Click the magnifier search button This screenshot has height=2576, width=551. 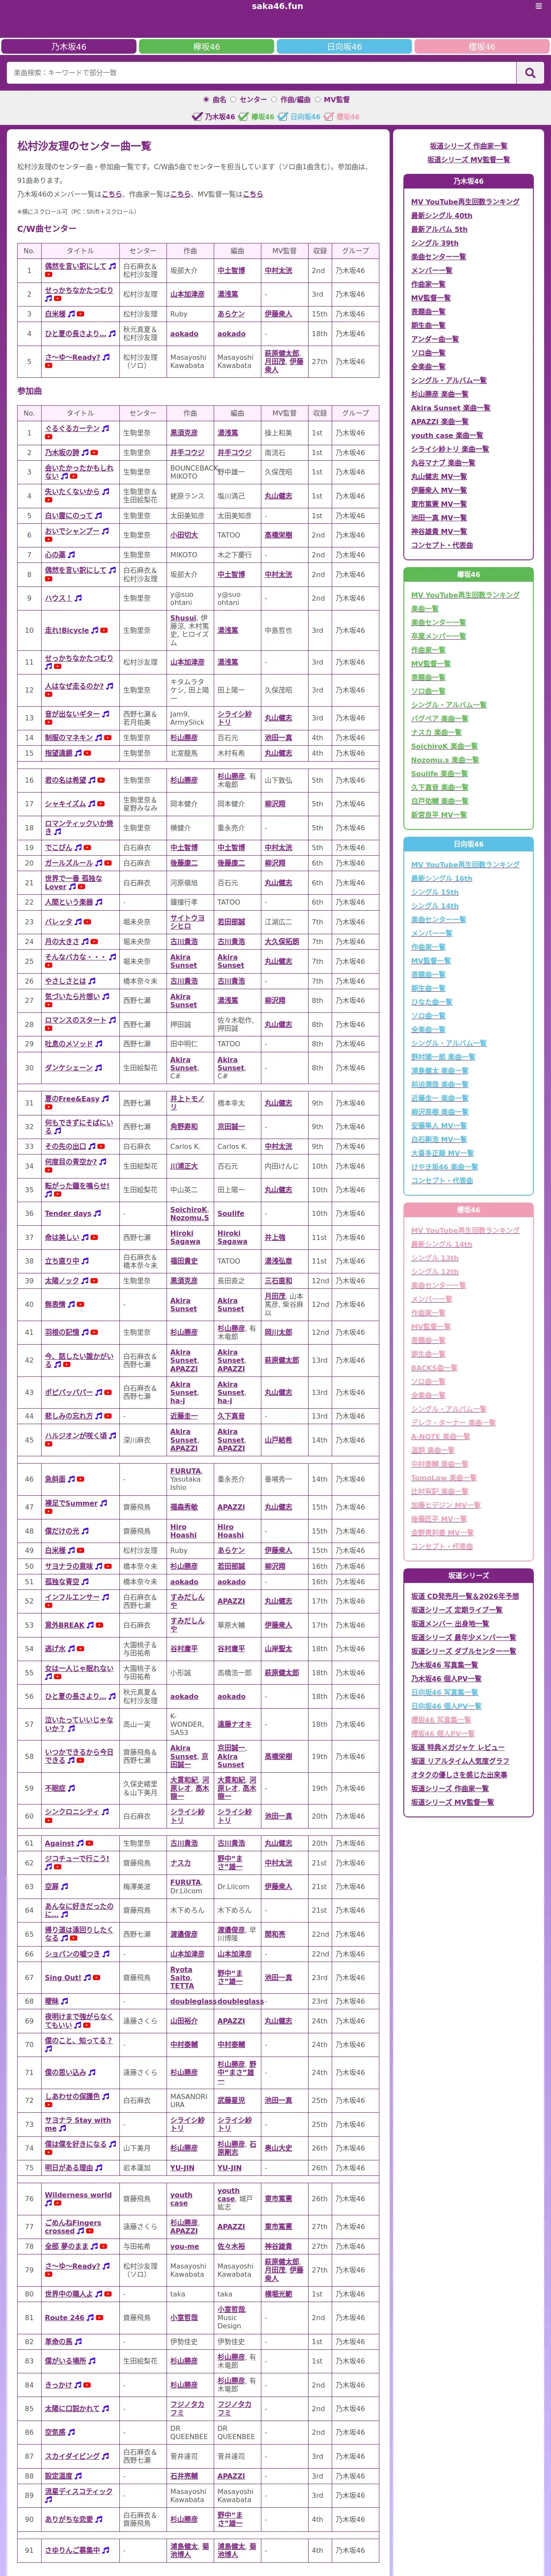coord(530,73)
